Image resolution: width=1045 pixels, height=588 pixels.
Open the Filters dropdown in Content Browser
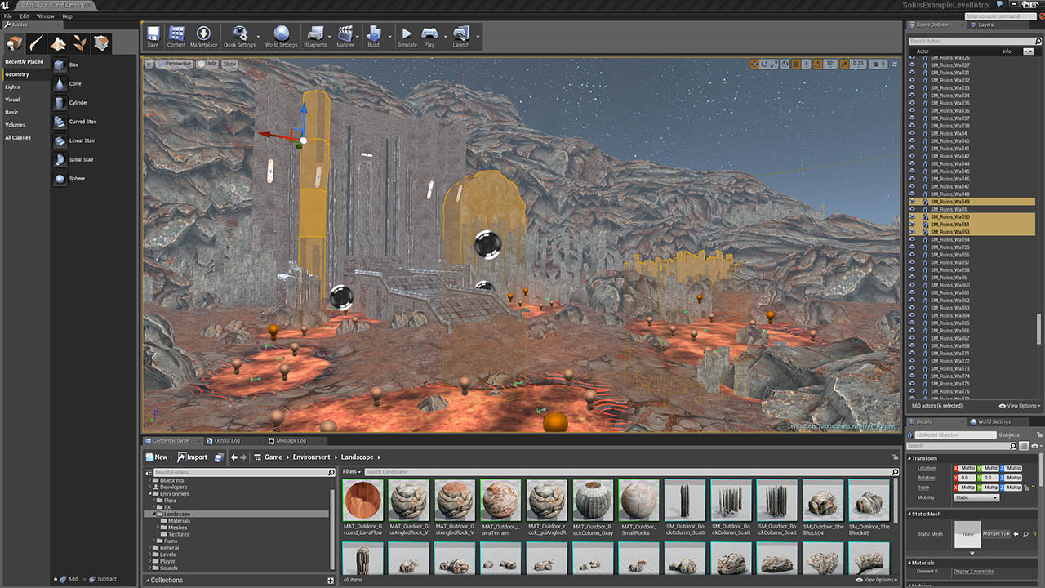click(x=351, y=472)
